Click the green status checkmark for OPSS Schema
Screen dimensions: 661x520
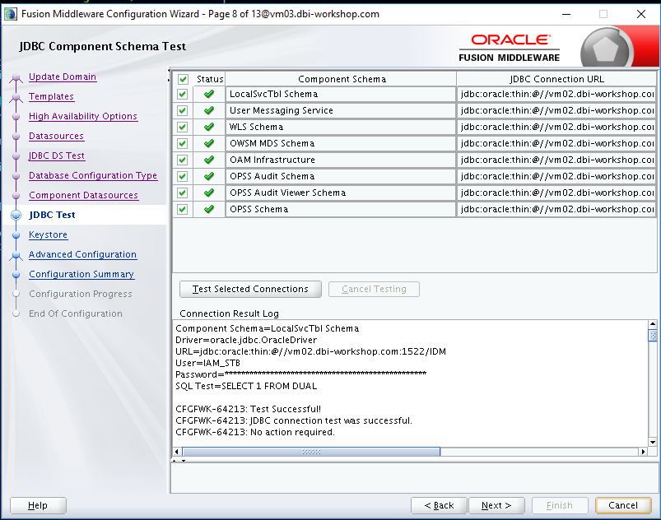(x=208, y=209)
